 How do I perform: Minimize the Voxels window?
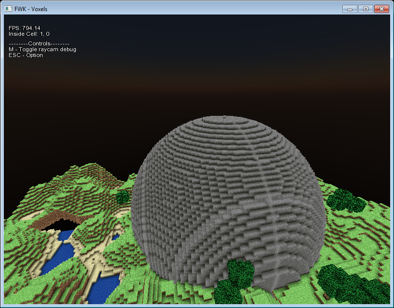[x=349, y=8]
